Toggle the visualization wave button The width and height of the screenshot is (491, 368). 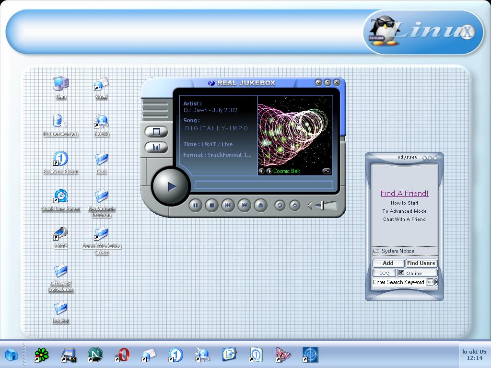pyautogui.click(x=327, y=171)
